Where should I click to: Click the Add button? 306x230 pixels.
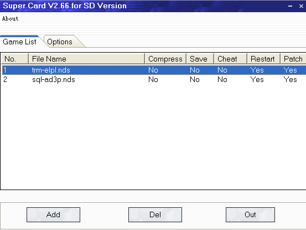53,214
